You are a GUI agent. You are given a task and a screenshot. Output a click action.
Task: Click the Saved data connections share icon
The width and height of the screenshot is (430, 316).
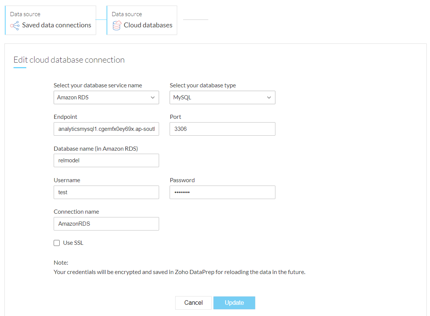15,25
